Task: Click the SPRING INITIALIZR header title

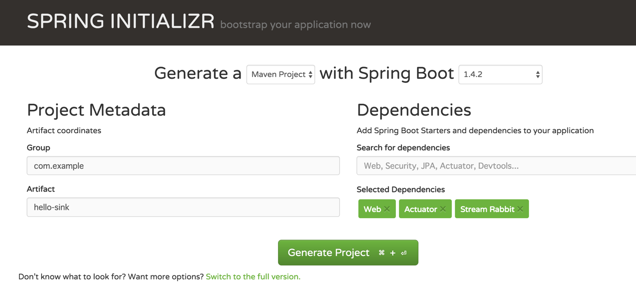Action: click(121, 22)
